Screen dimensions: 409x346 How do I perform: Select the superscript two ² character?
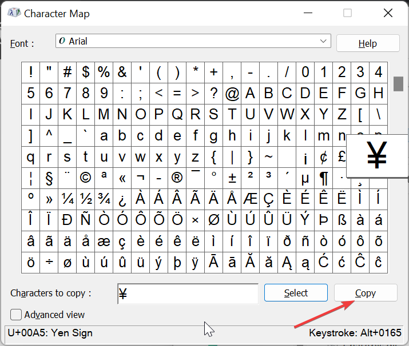click(250, 178)
